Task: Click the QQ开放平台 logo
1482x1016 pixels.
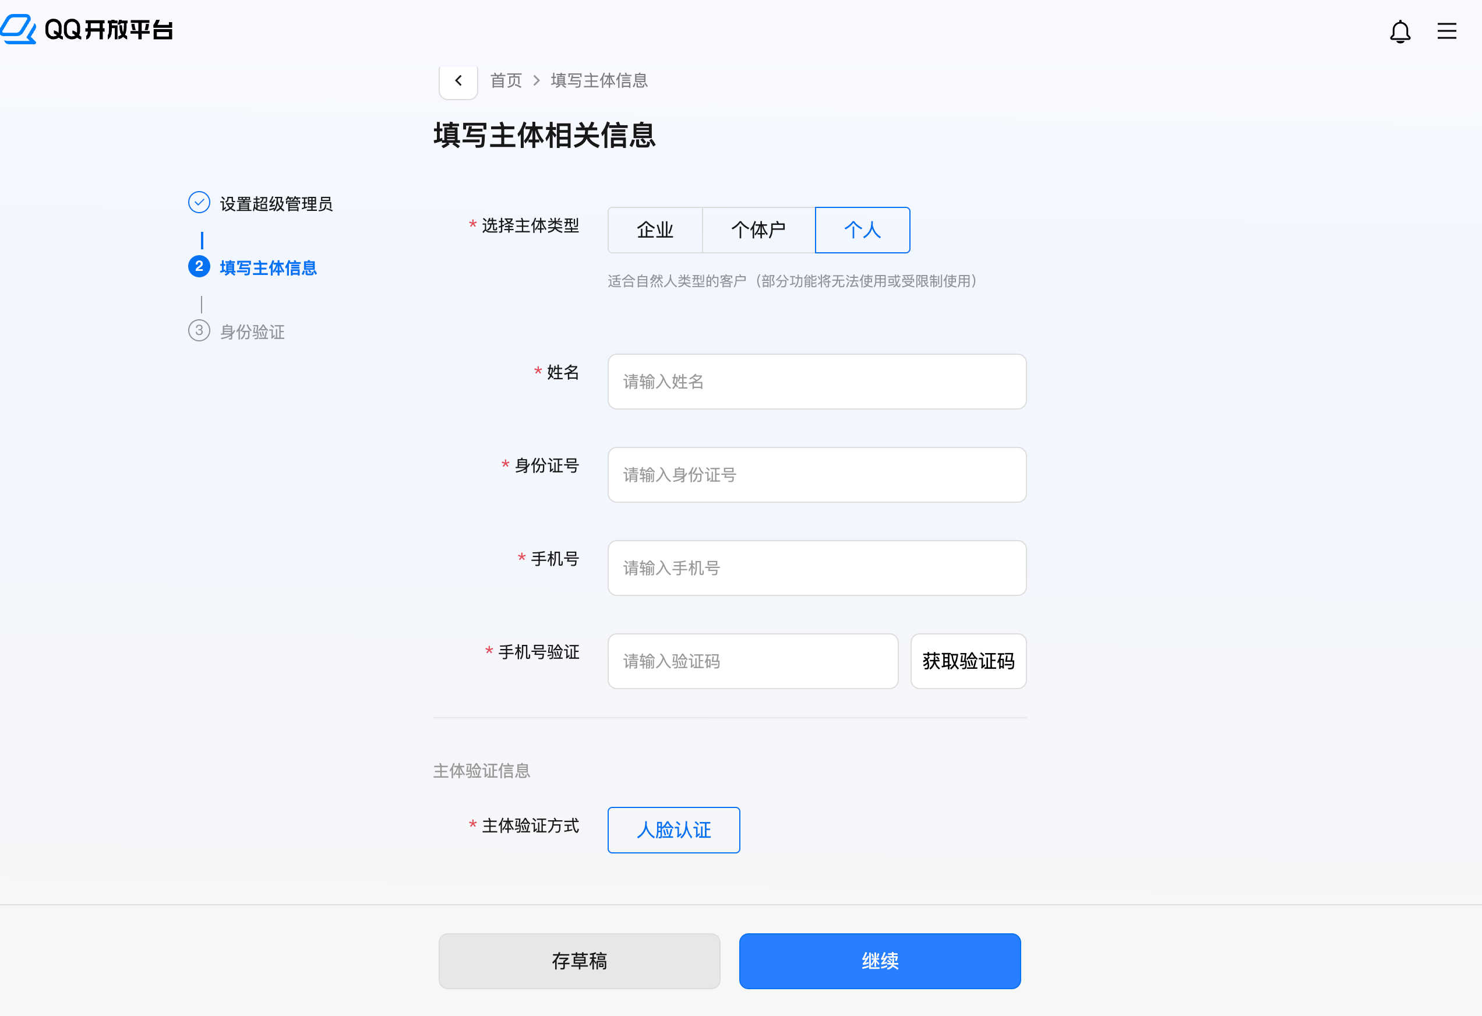Action: [x=88, y=29]
